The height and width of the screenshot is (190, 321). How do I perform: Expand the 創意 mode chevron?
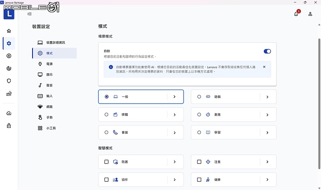coord(267,115)
